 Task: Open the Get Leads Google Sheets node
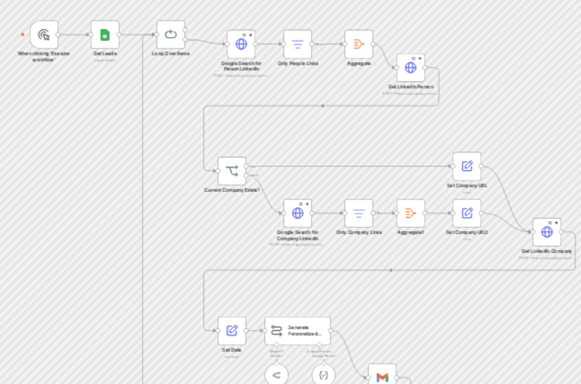105,35
